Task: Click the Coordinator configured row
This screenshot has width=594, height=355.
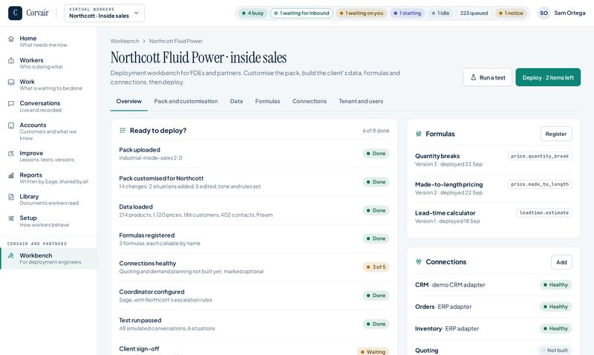Action: coord(254,296)
